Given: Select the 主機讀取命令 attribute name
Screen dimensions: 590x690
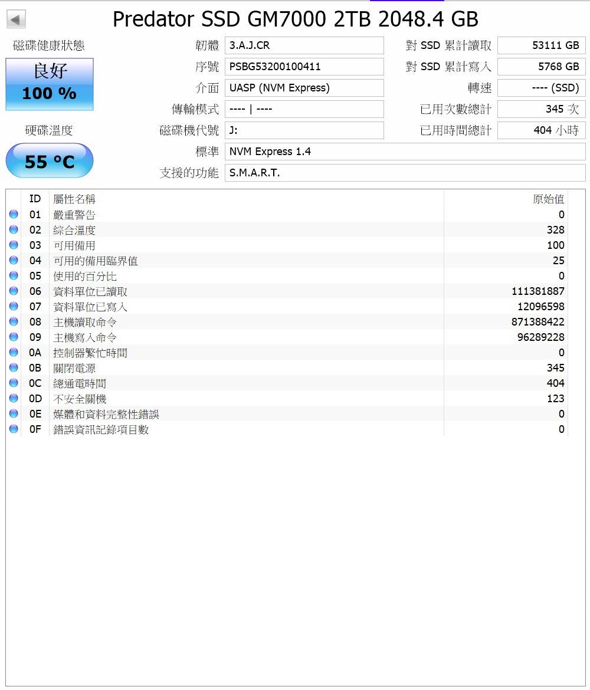Looking at the screenshot, I should pyautogui.click(x=84, y=322).
